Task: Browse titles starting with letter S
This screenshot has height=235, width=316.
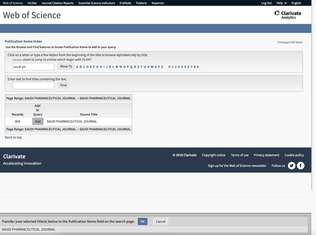Action: [138, 67]
